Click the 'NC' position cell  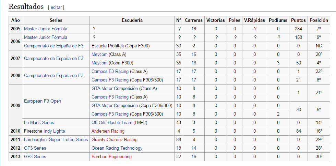point(319,46)
